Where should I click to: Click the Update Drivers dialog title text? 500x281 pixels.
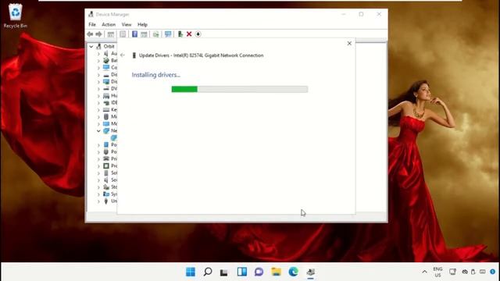click(202, 55)
